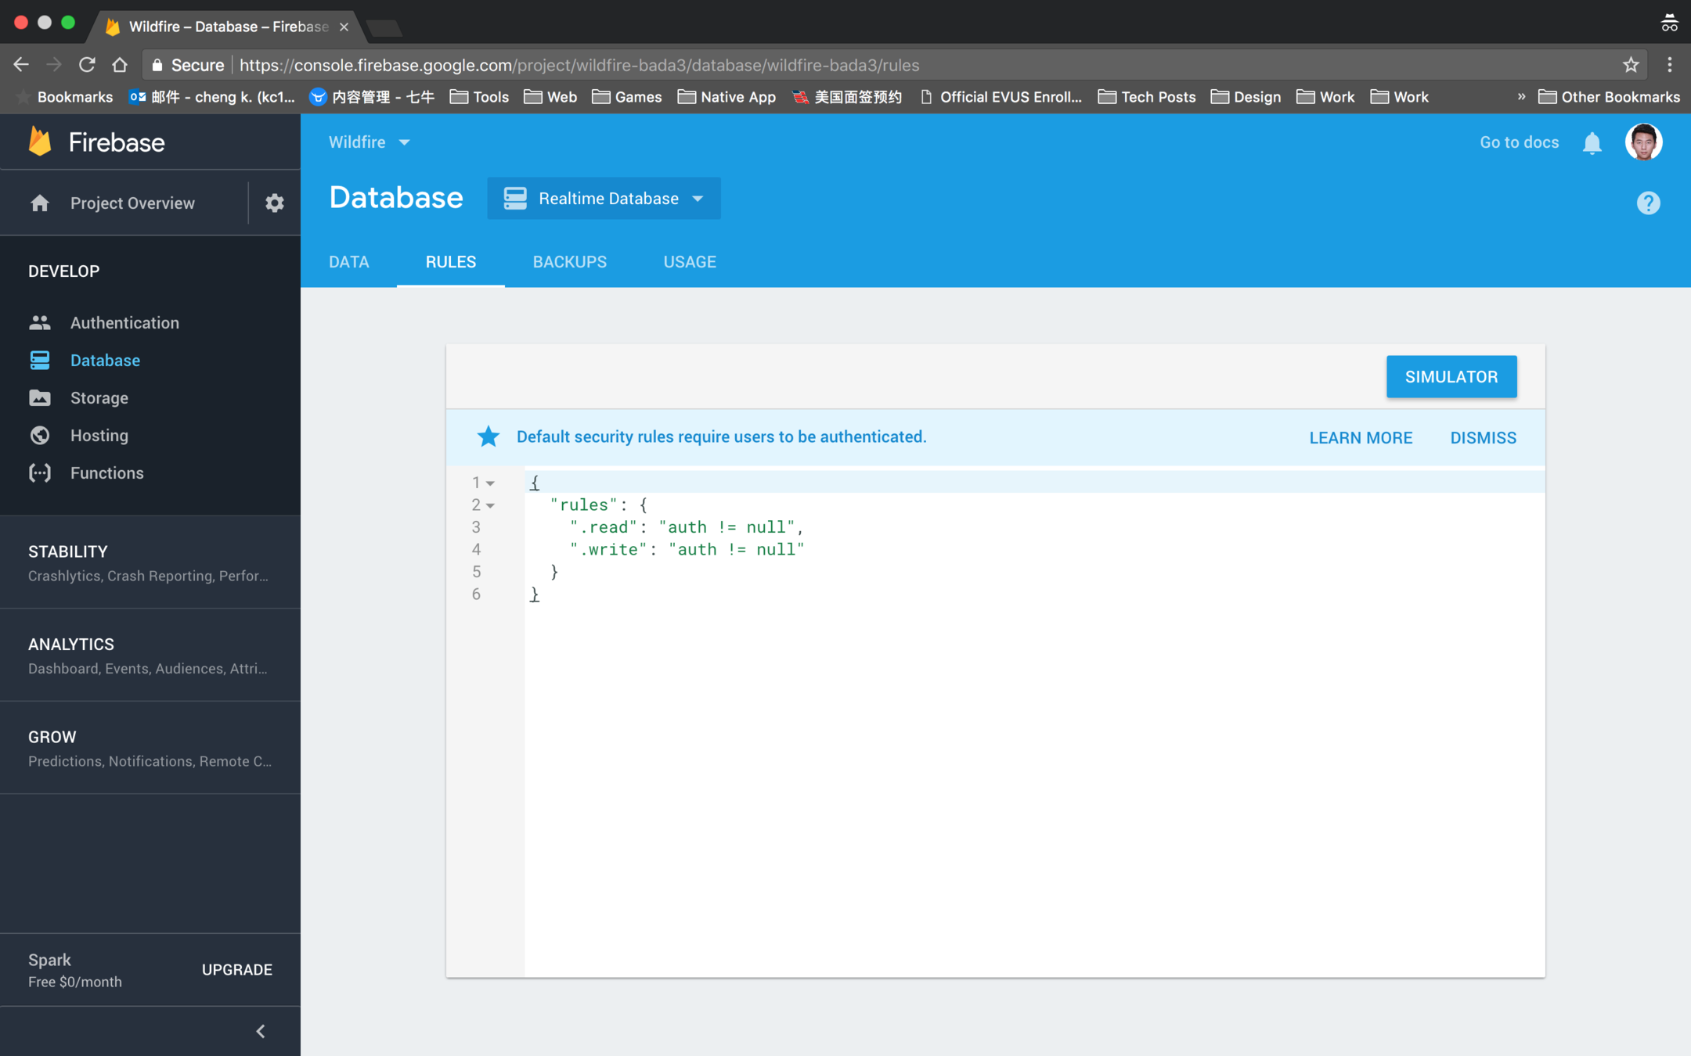The height and width of the screenshot is (1056, 1691).
Task: Open the Wildfire project dropdown
Action: click(370, 142)
